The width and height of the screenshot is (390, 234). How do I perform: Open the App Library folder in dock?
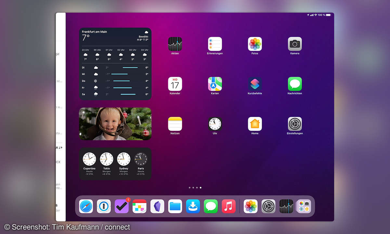[304, 206]
